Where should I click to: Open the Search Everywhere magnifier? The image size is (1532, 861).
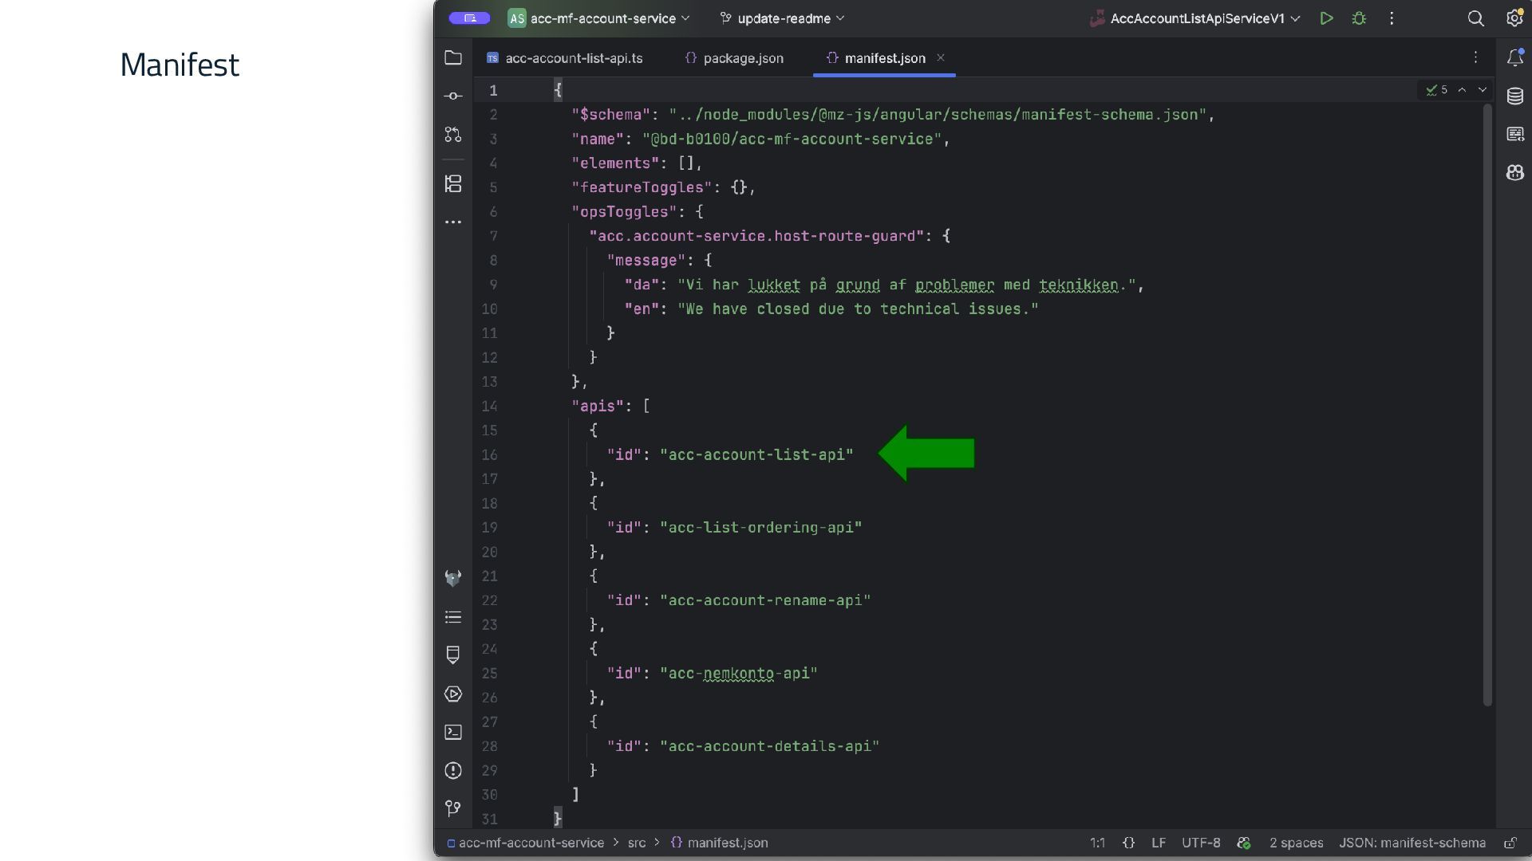click(1475, 18)
